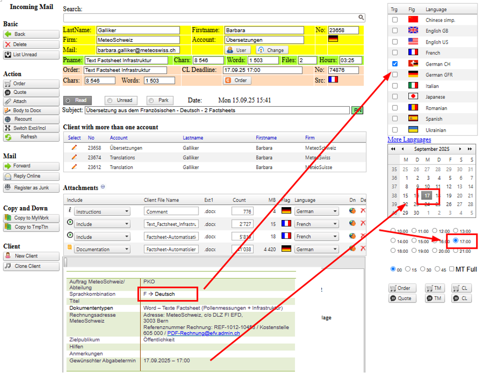Click into the Subject text field
Screen dimensions: 483x377
tap(216, 110)
